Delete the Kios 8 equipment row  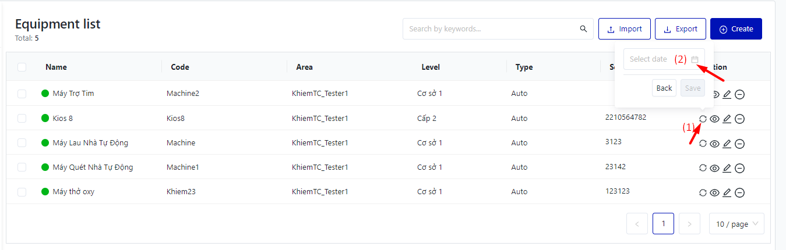pos(739,119)
